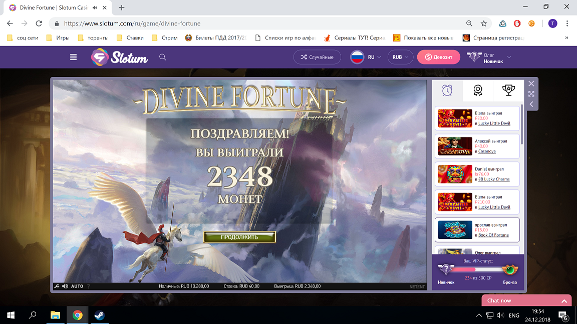Open the Chrome profile avatar

point(553,23)
